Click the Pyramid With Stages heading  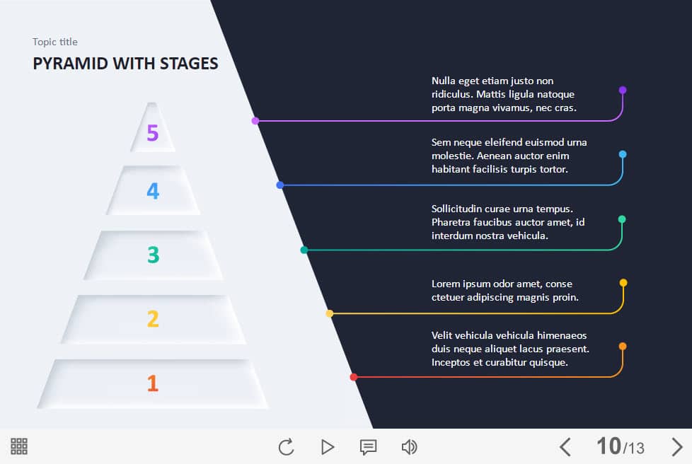click(x=125, y=64)
